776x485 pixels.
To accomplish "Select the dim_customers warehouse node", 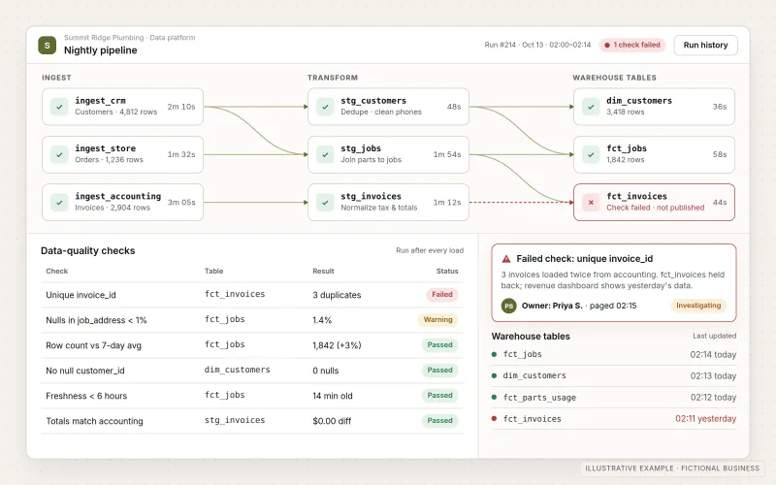I will pos(654,107).
